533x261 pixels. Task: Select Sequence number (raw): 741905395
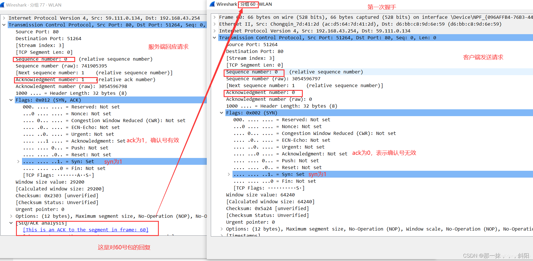(61, 66)
